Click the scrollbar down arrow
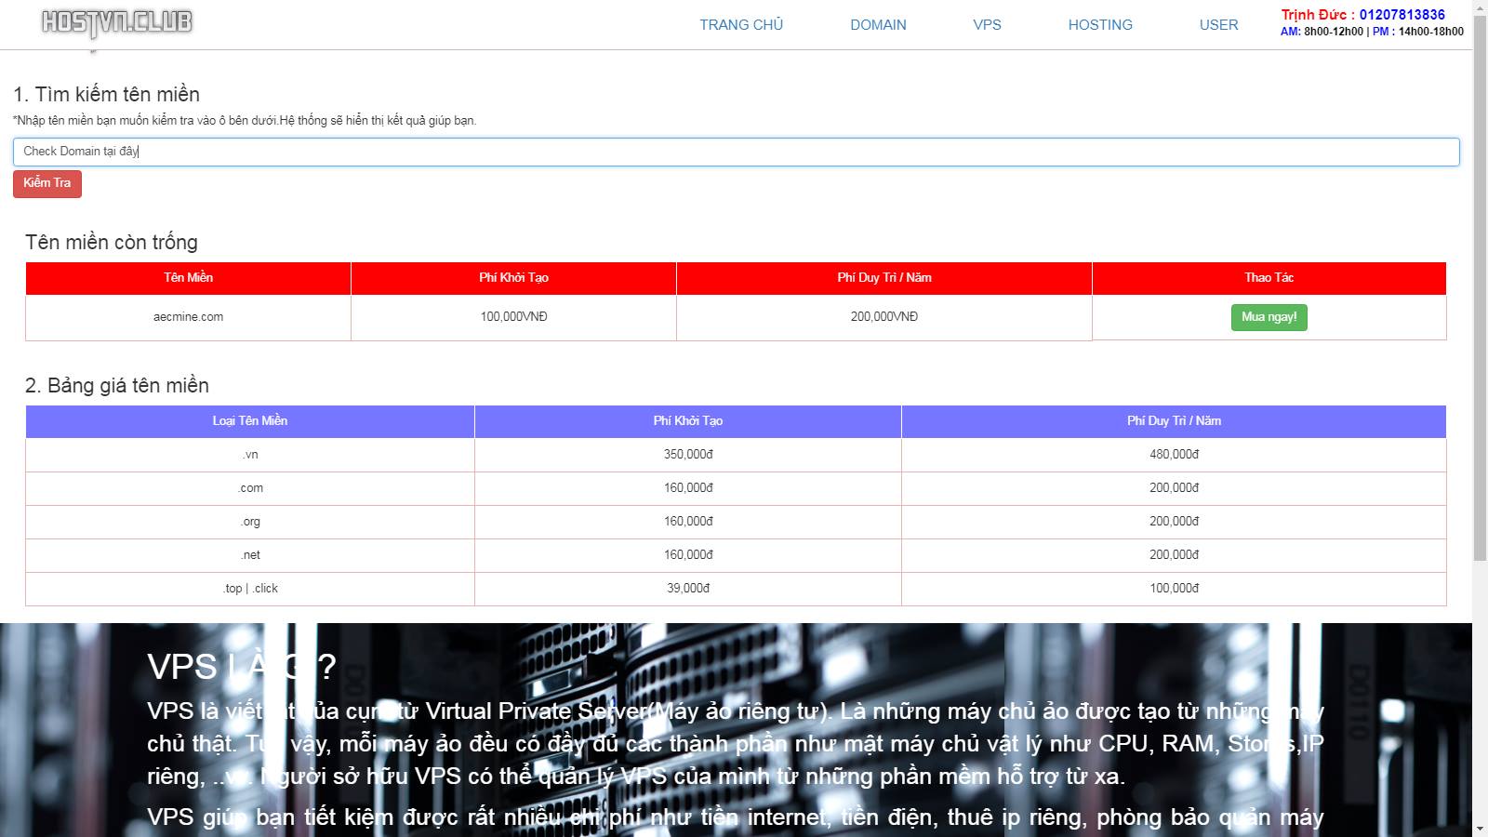 (x=1480, y=829)
